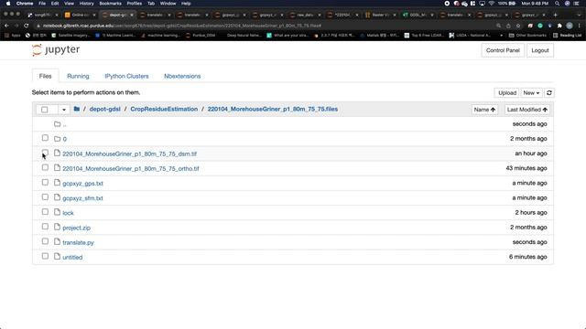The width and height of the screenshot is (586, 329).
Task: Click the browser zoom magnifier icon
Action: tap(498, 26)
